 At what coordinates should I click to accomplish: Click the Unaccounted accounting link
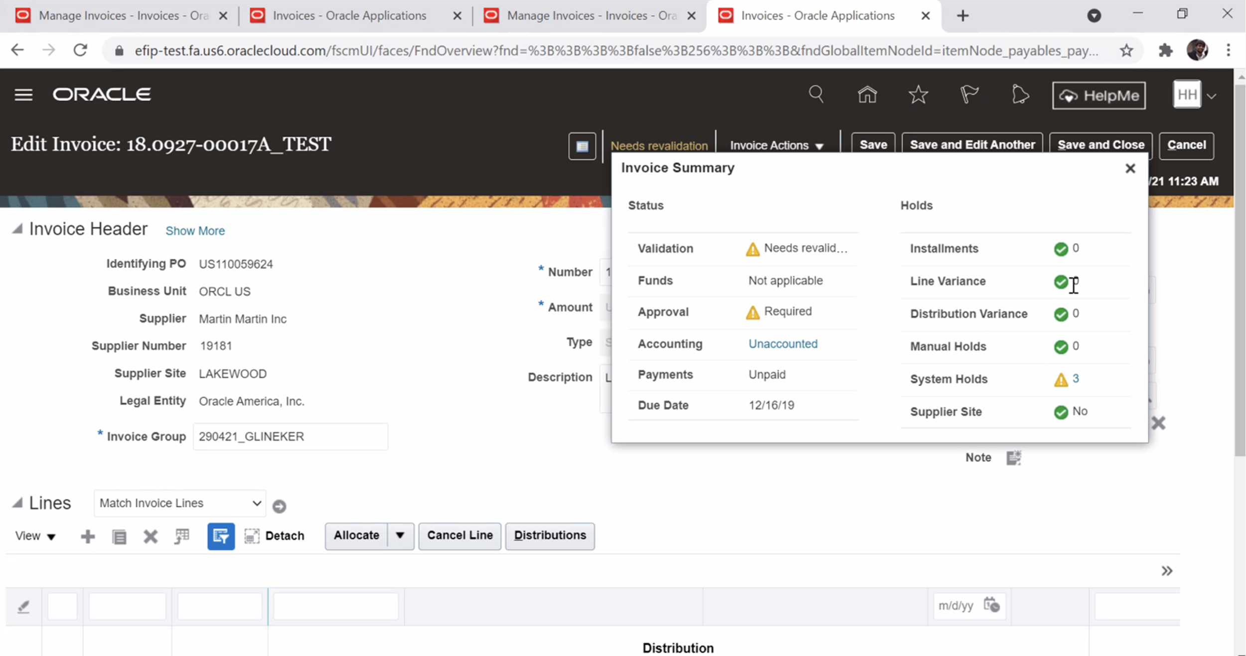click(x=782, y=344)
